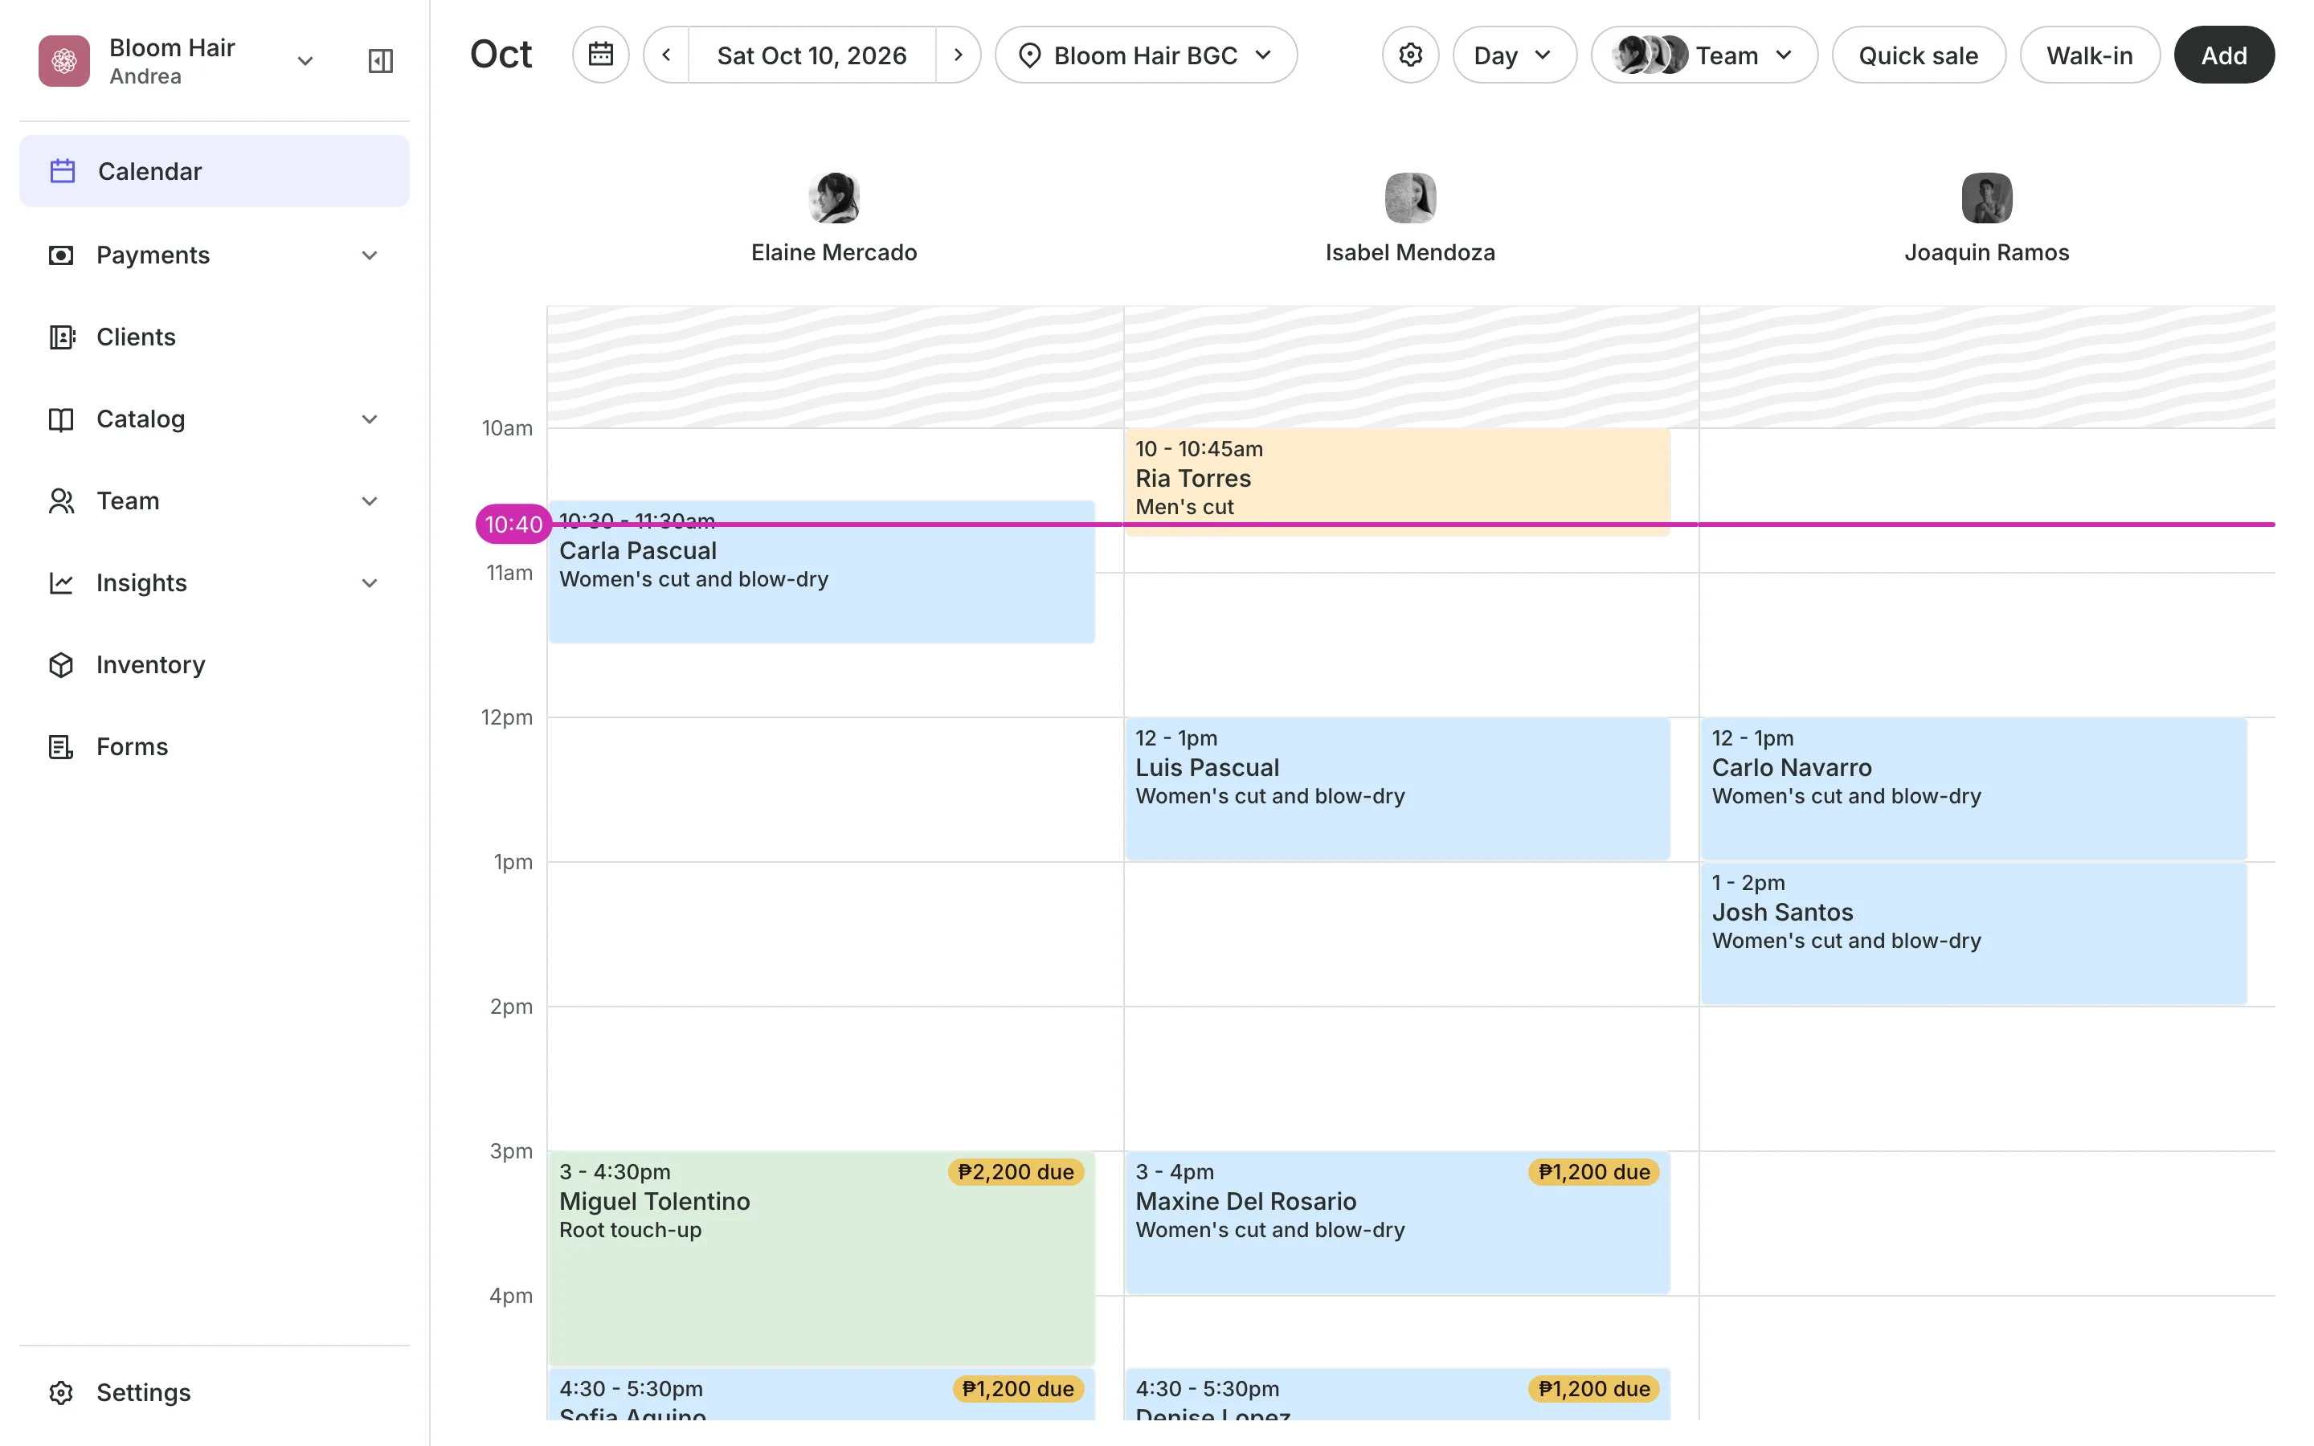The width and height of the screenshot is (2314, 1446).
Task: Open the Team filter dropdown
Action: click(1704, 55)
